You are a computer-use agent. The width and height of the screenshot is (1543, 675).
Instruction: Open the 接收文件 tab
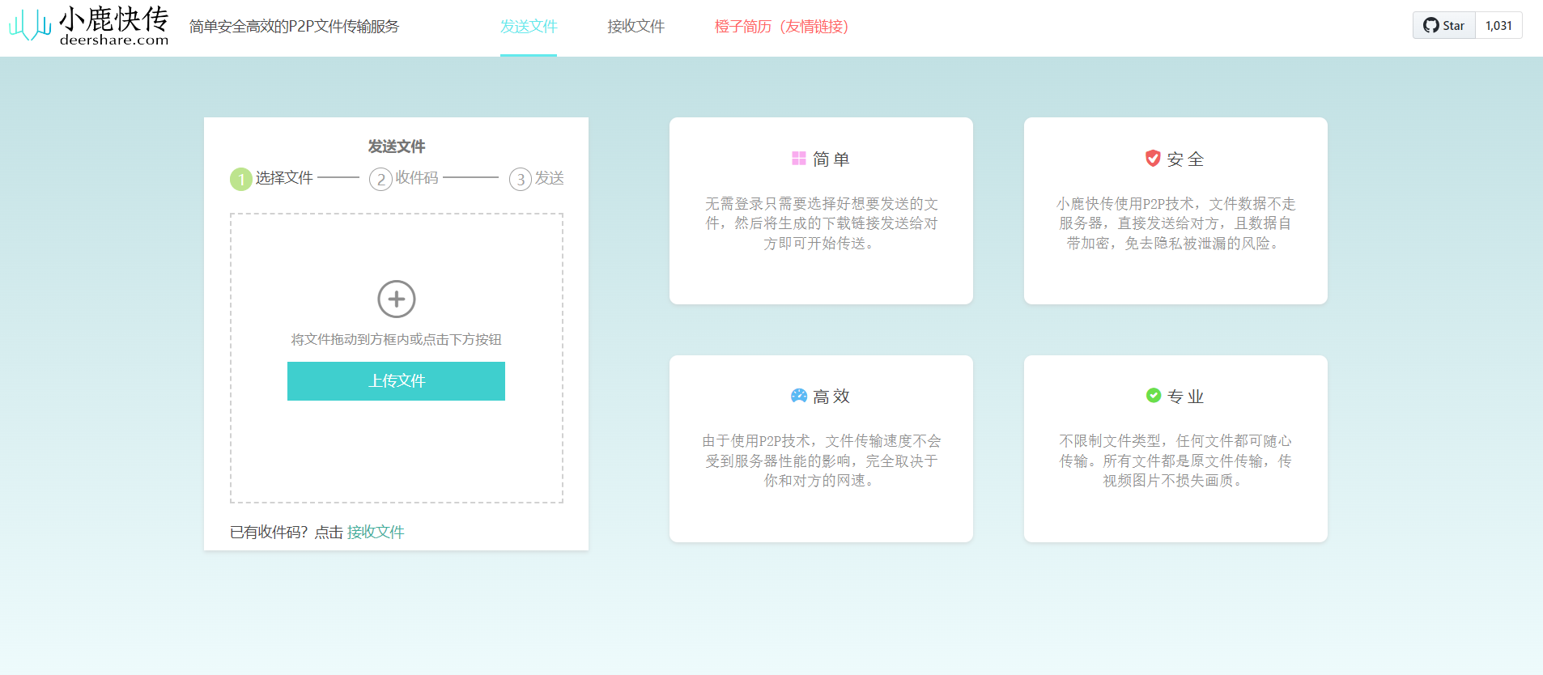point(636,27)
